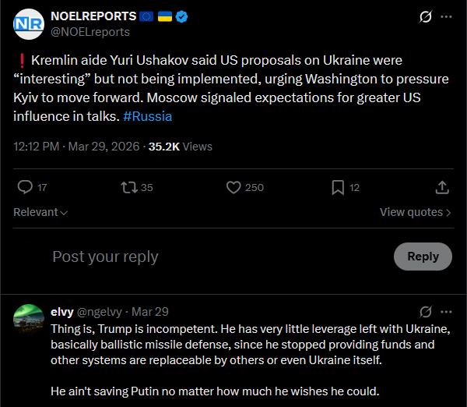Click the Grok icon on the main post
Image resolution: width=467 pixels, height=407 pixels.
[x=426, y=16]
